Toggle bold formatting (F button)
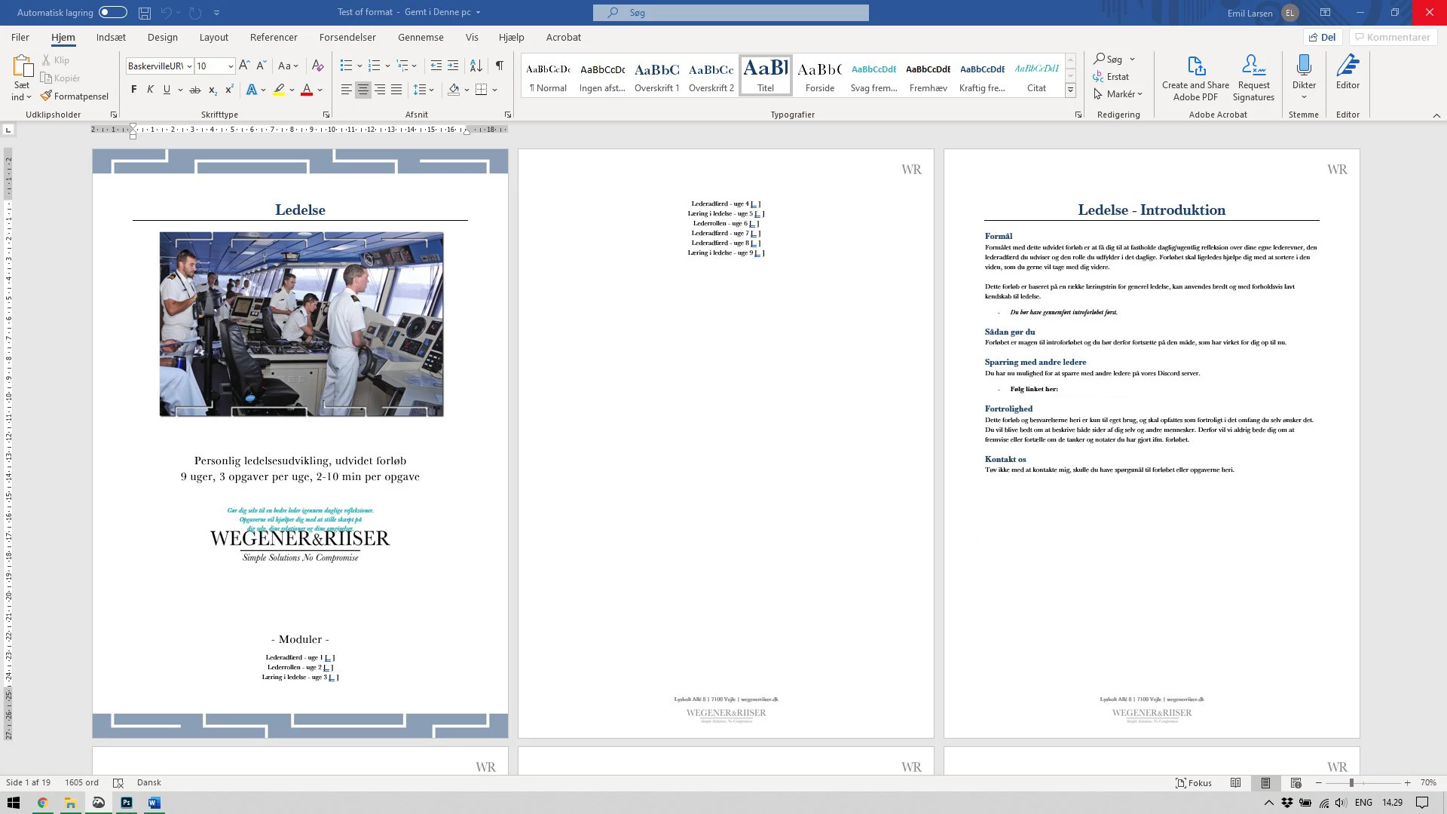Viewport: 1447px width, 814px height. pyautogui.click(x=134, y=90)
